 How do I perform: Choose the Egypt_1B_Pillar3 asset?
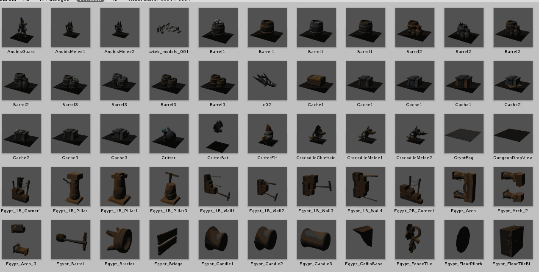click(169, 187)
